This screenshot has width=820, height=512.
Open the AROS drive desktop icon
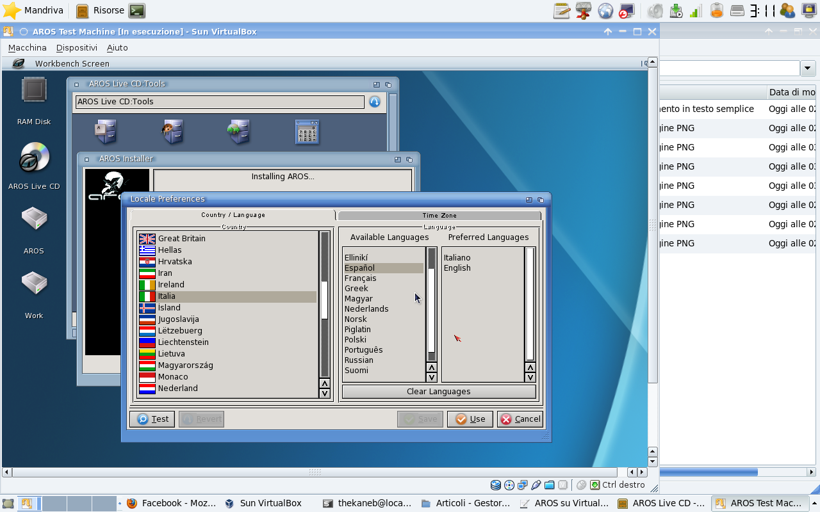34,220
